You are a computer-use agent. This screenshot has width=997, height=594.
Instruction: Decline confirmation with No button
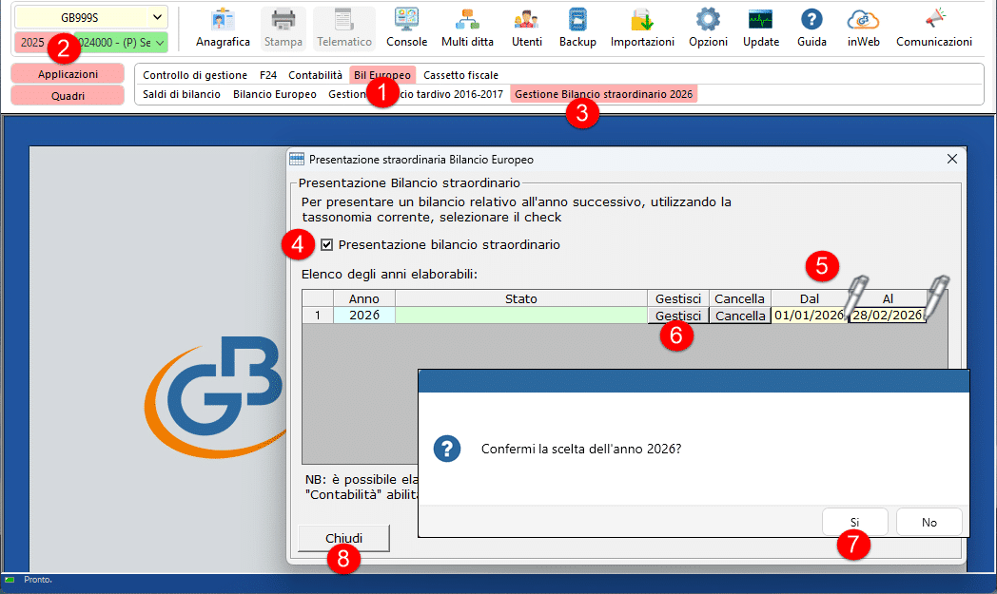coord(929,522)
